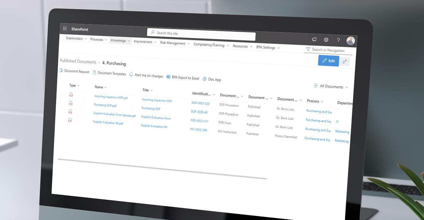The height and width of the screenshot is (220, 424).
Task: Click the INT-Instruction cell
Action: point(227,132)
